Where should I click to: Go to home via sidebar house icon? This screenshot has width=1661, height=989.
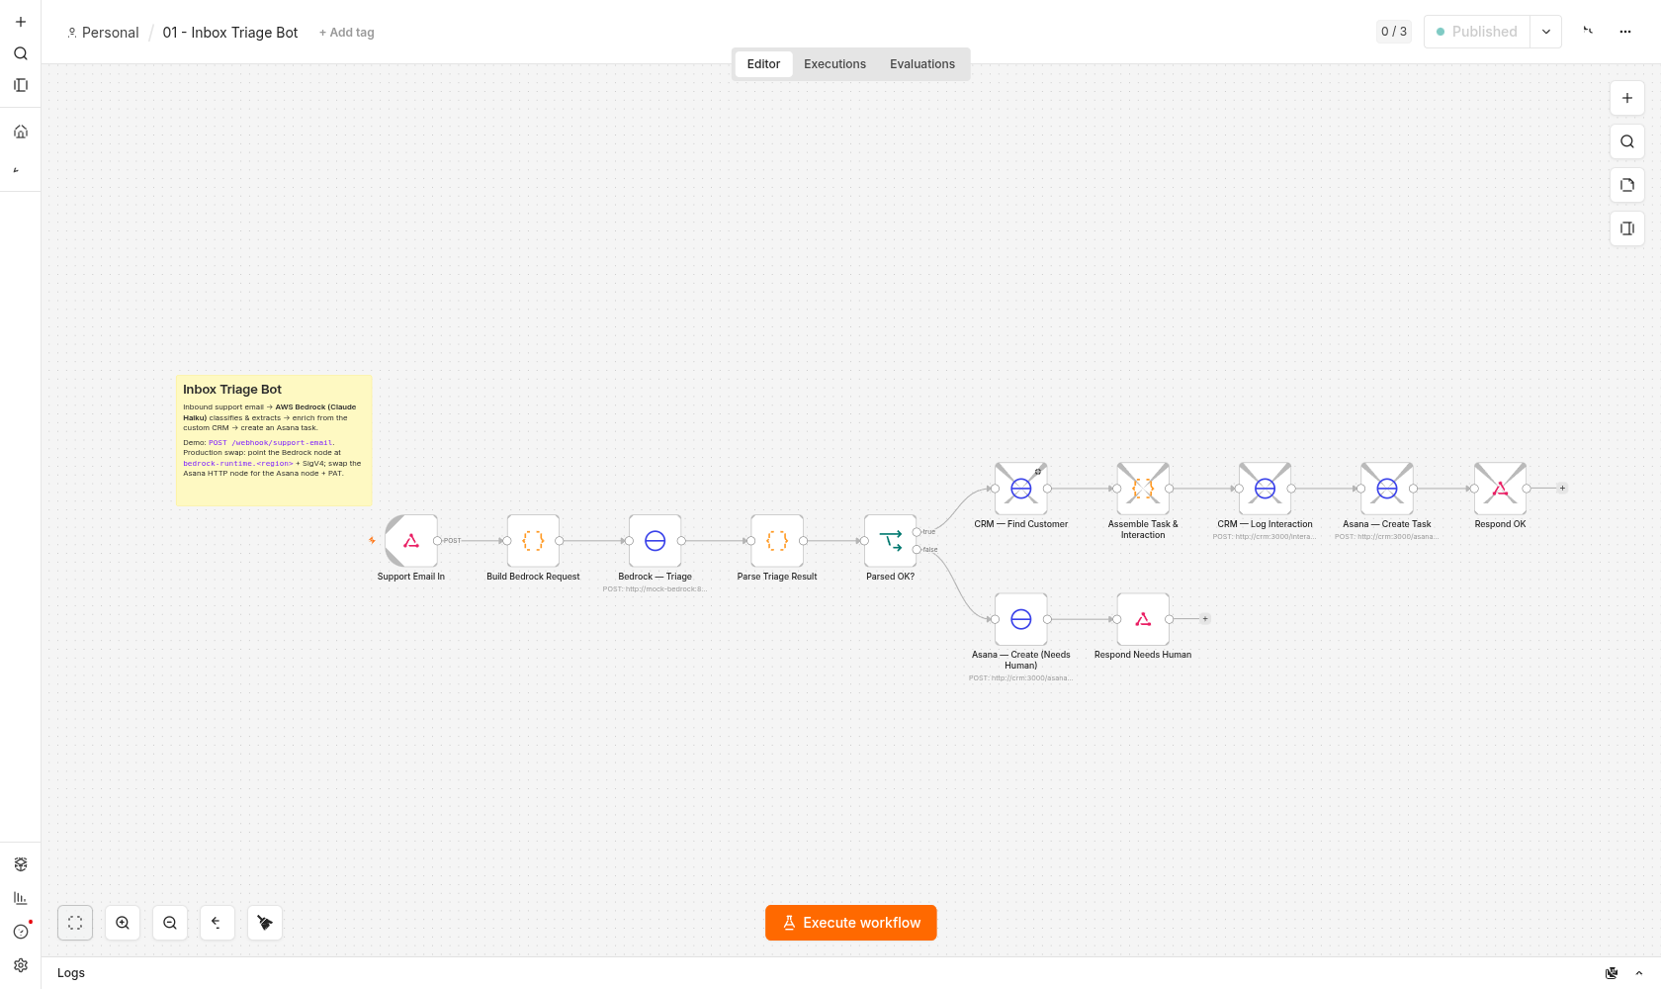pos(21,132)
